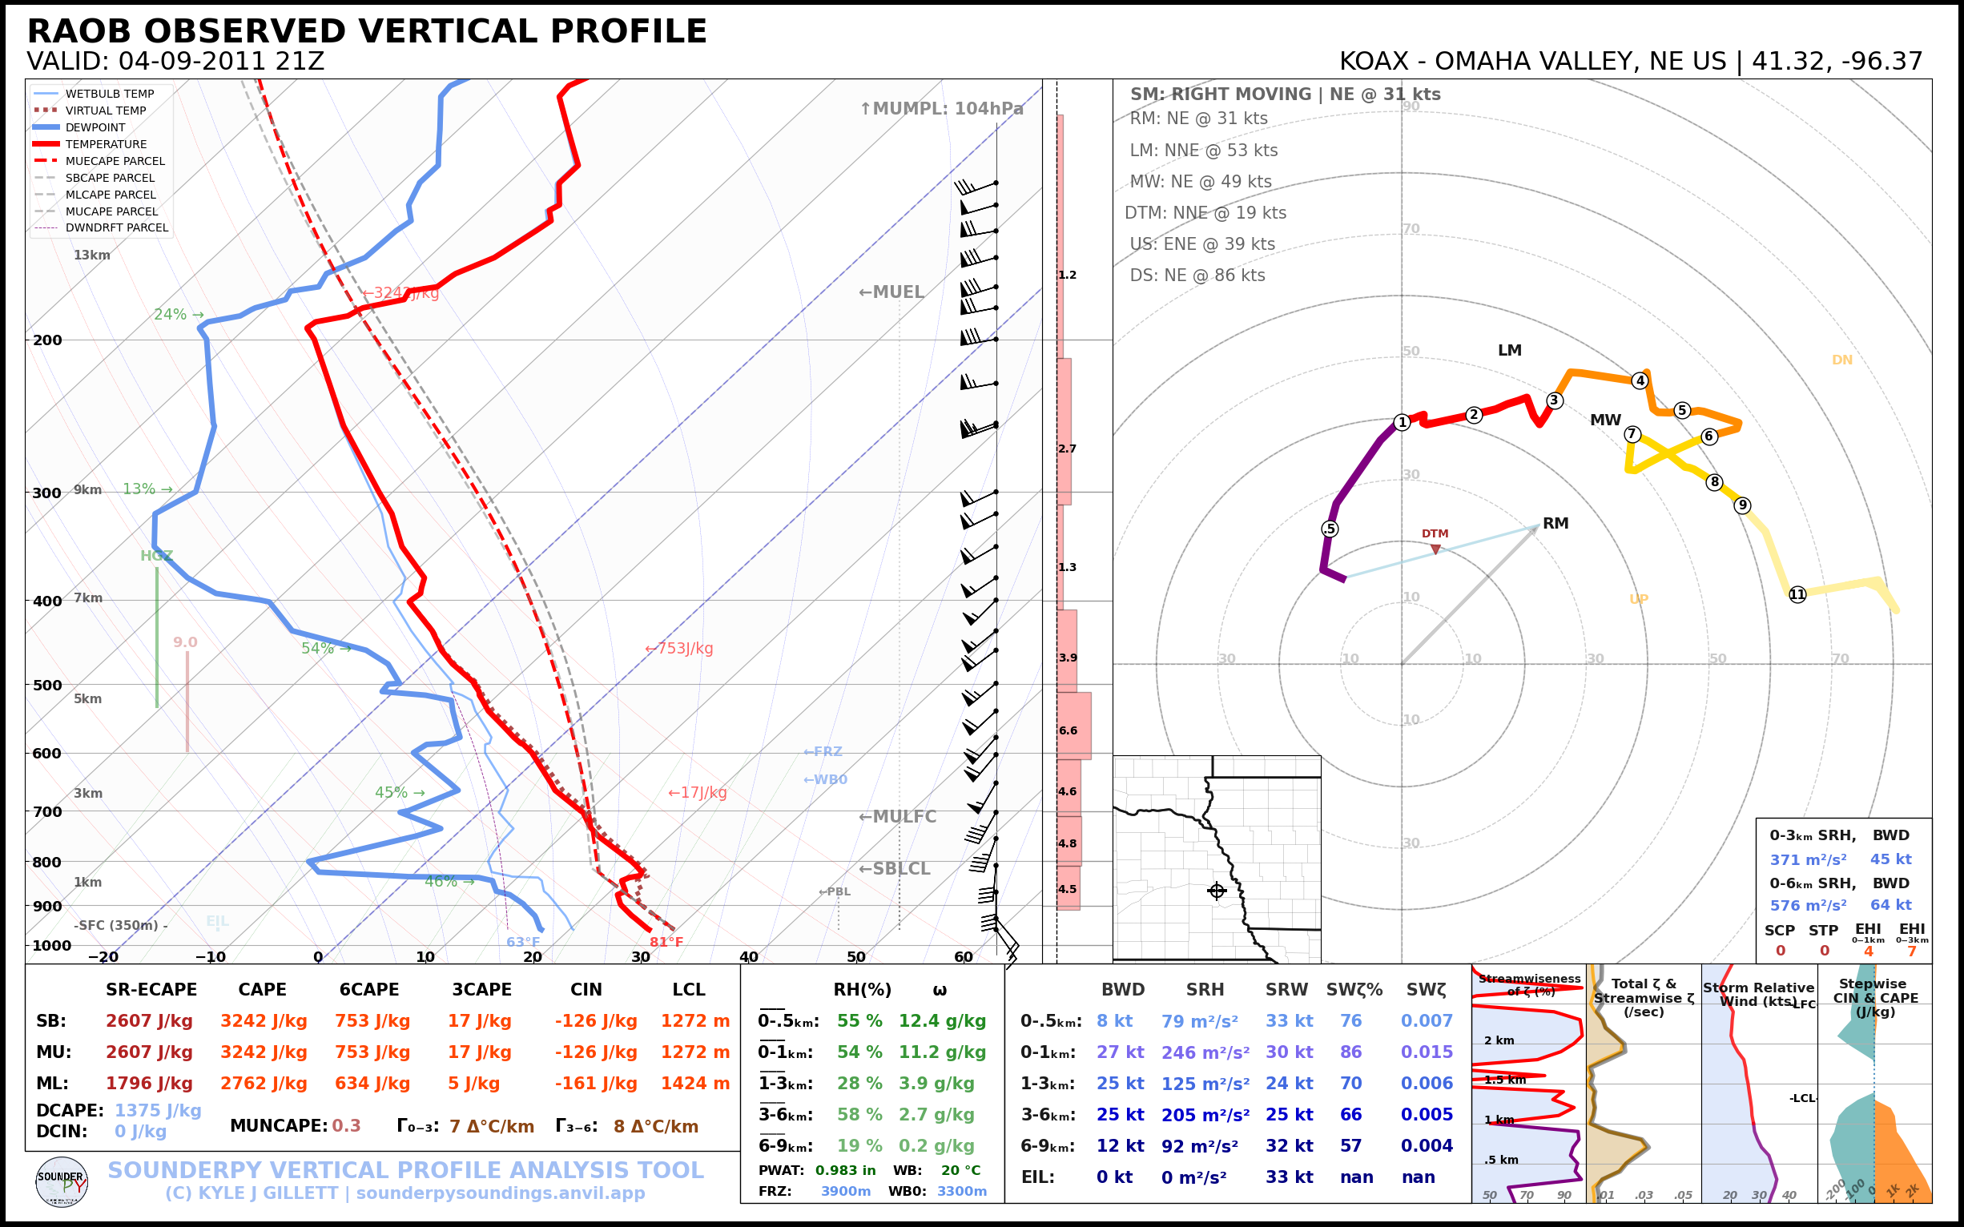The width and height of the screenshot is (1964, 1227).
Task: Click the 3242 J/kg SB CAPE value
Action: tap(263, 1021)
